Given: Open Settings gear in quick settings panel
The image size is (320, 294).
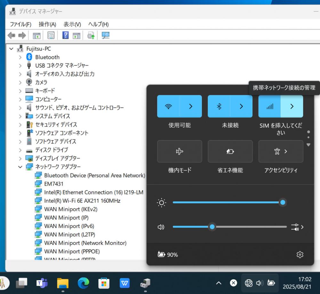Looking at the screenshot, I should click(x=300, y=255).
